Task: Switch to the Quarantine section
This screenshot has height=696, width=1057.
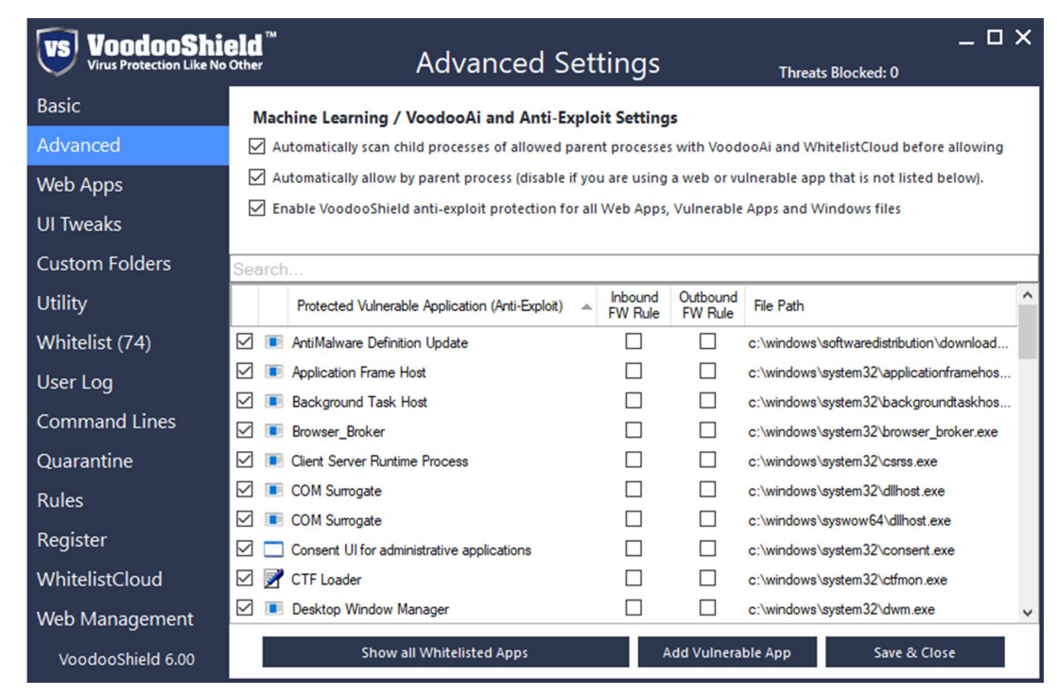Action: click(84, 461)
